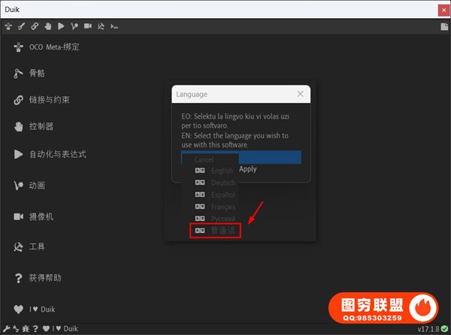Click the OCO Meta-rig icon in top toolbar

coord(8,26)
